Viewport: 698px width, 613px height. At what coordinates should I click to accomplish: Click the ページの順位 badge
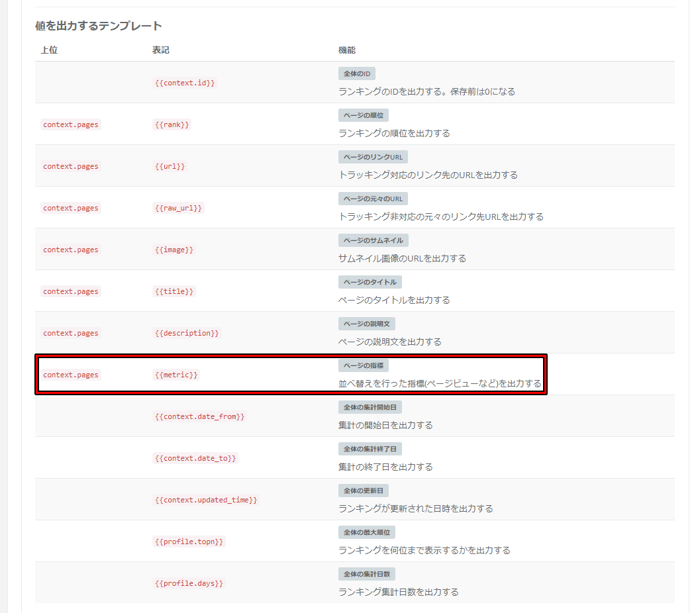click(364, 115)
